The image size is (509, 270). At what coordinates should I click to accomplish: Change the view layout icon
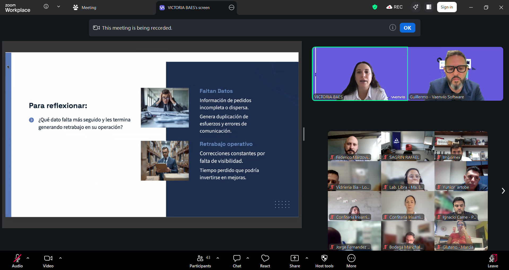(429, 7)
